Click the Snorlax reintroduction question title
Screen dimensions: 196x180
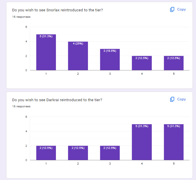(57, 10)
